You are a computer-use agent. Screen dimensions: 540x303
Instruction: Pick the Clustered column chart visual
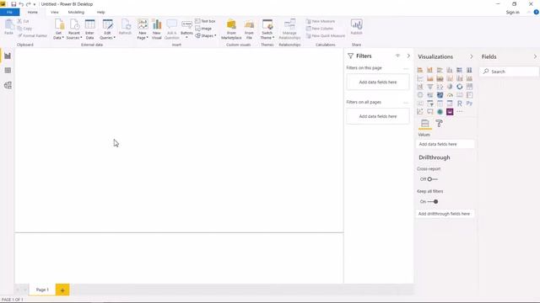tap(450, 70)
